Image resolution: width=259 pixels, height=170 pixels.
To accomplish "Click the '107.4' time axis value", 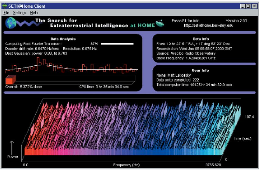I will pos(249,117).
